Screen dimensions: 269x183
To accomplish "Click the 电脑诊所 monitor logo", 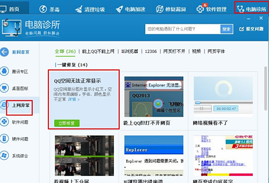I will pos(12,27).
